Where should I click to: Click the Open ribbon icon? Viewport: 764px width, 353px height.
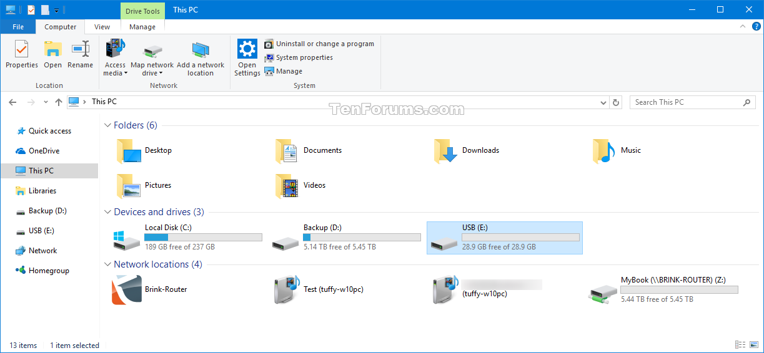click(x=52, y=55)
